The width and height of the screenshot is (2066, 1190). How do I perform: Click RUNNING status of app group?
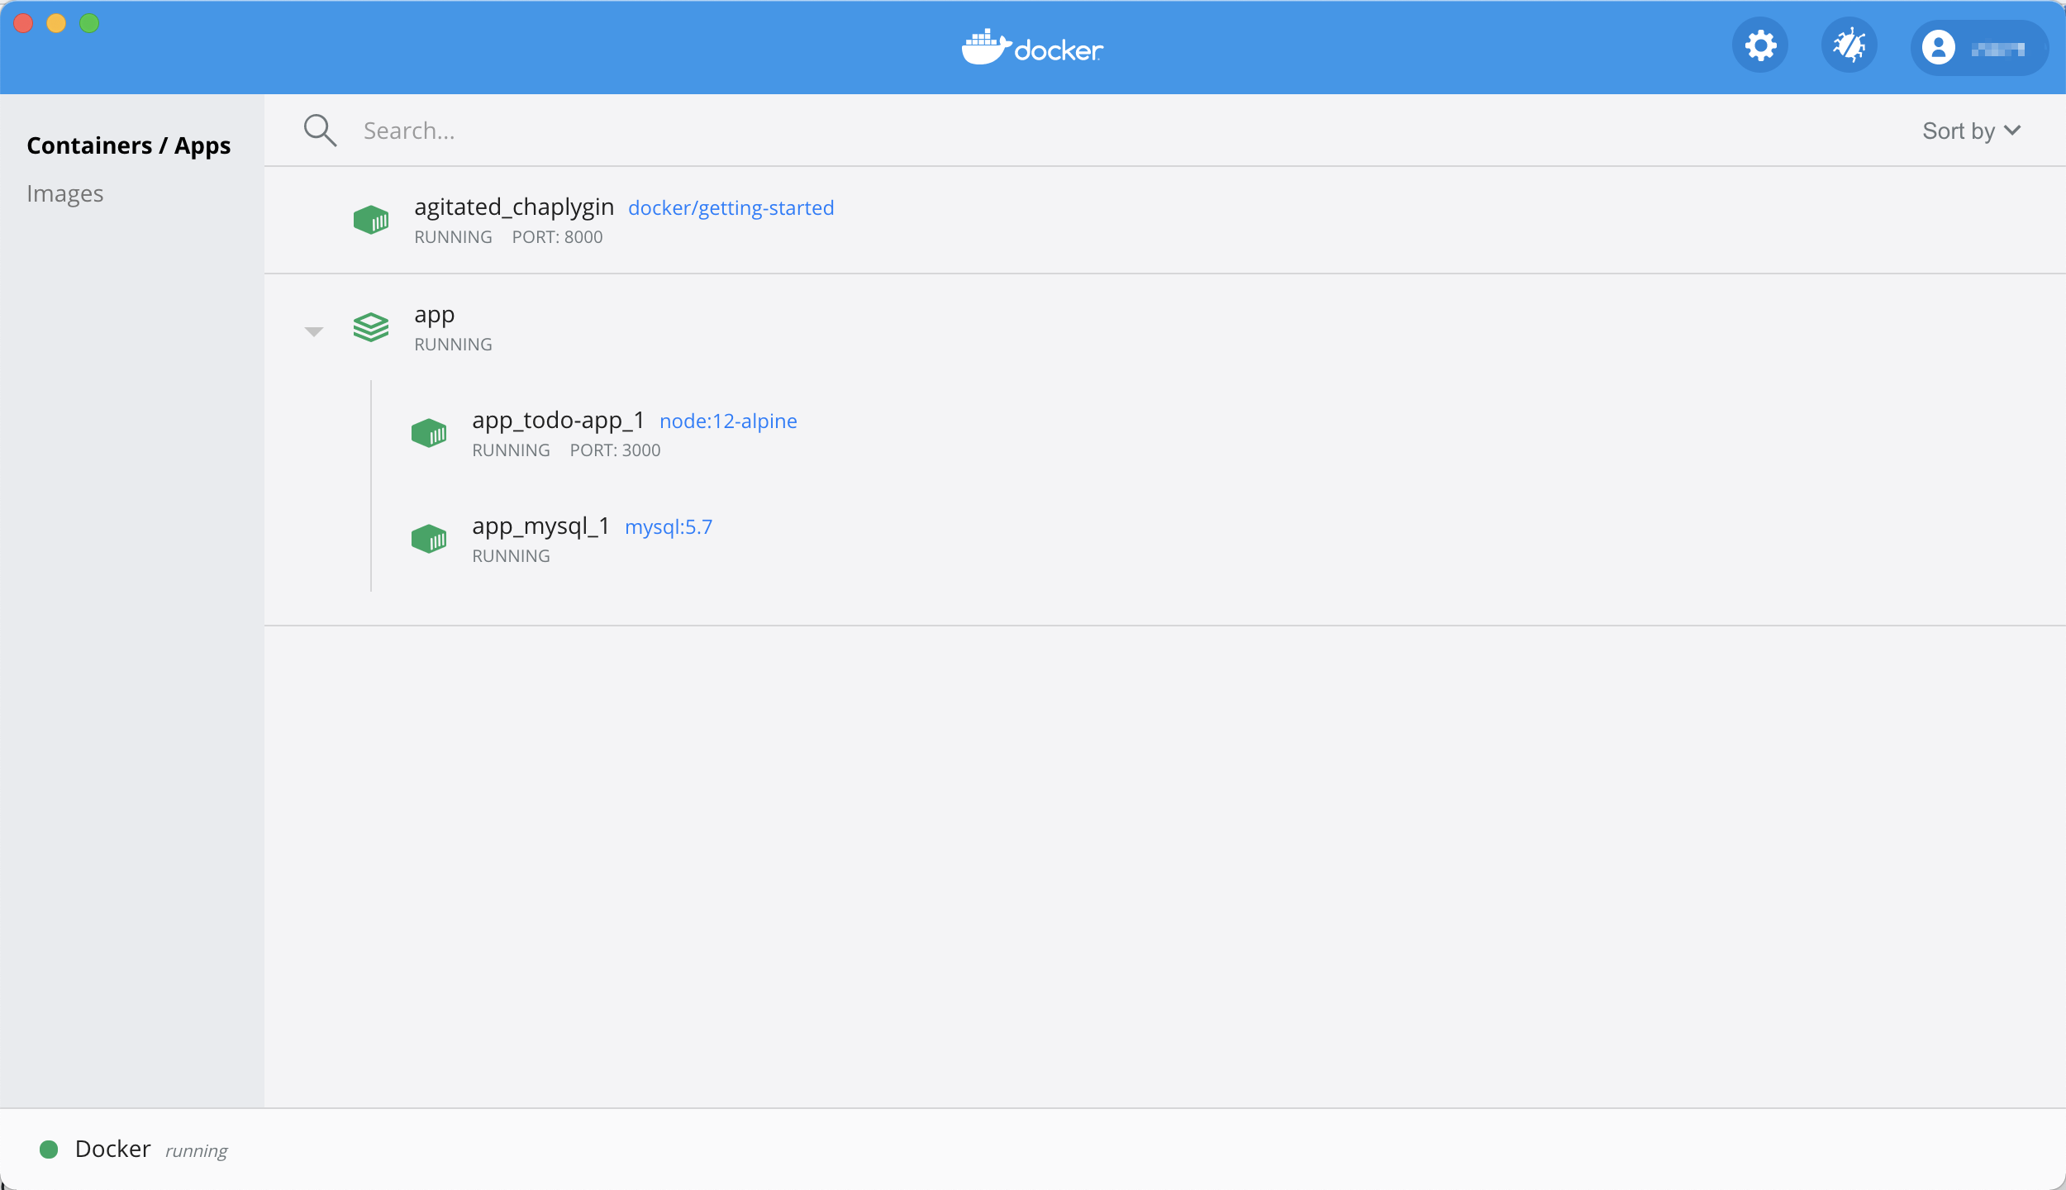[454, 345]
